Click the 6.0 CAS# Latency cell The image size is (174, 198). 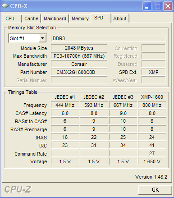point(65,113)
